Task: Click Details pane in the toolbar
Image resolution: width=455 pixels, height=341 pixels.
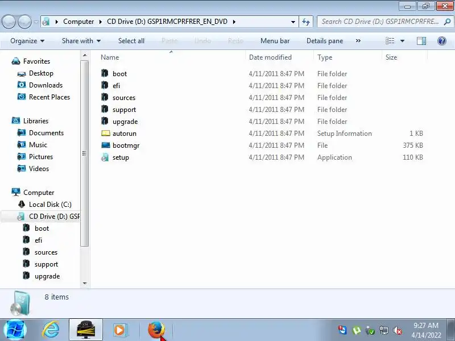Action: point(325,41)
